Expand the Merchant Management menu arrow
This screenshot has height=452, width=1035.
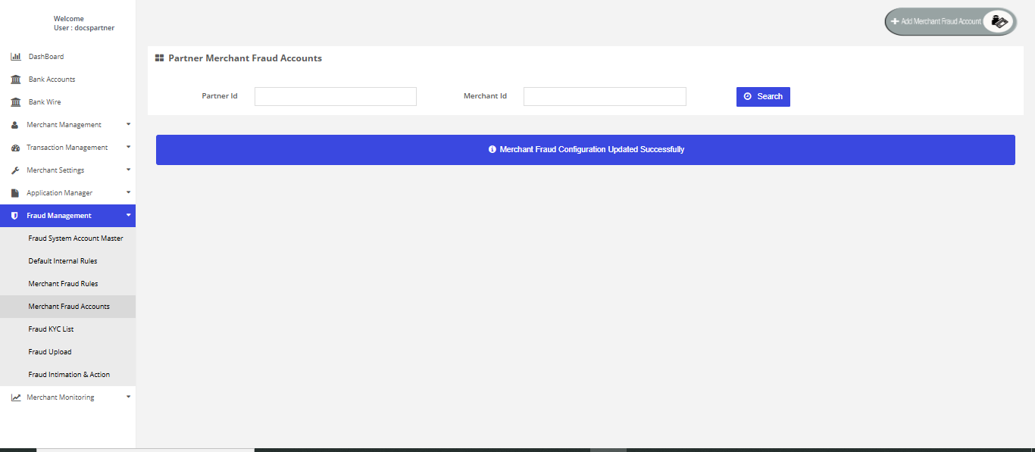point(128,124)
